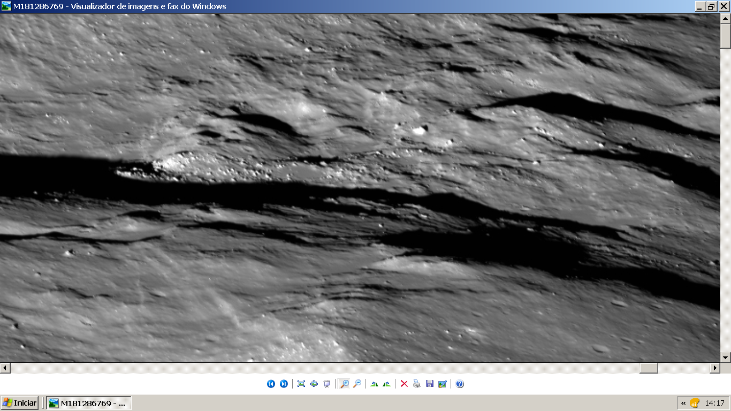Select the Zoom Out magnifier
The height and width of the screenshot is (411, 731).
[x=357, y=384]
